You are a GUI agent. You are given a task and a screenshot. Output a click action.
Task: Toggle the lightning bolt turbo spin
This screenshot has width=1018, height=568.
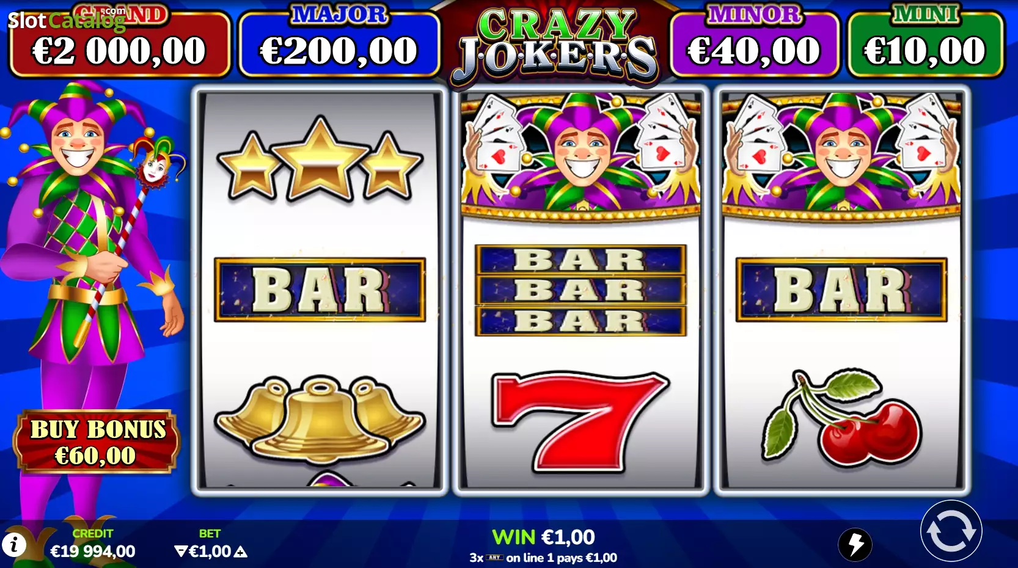(x=855, y=544)
